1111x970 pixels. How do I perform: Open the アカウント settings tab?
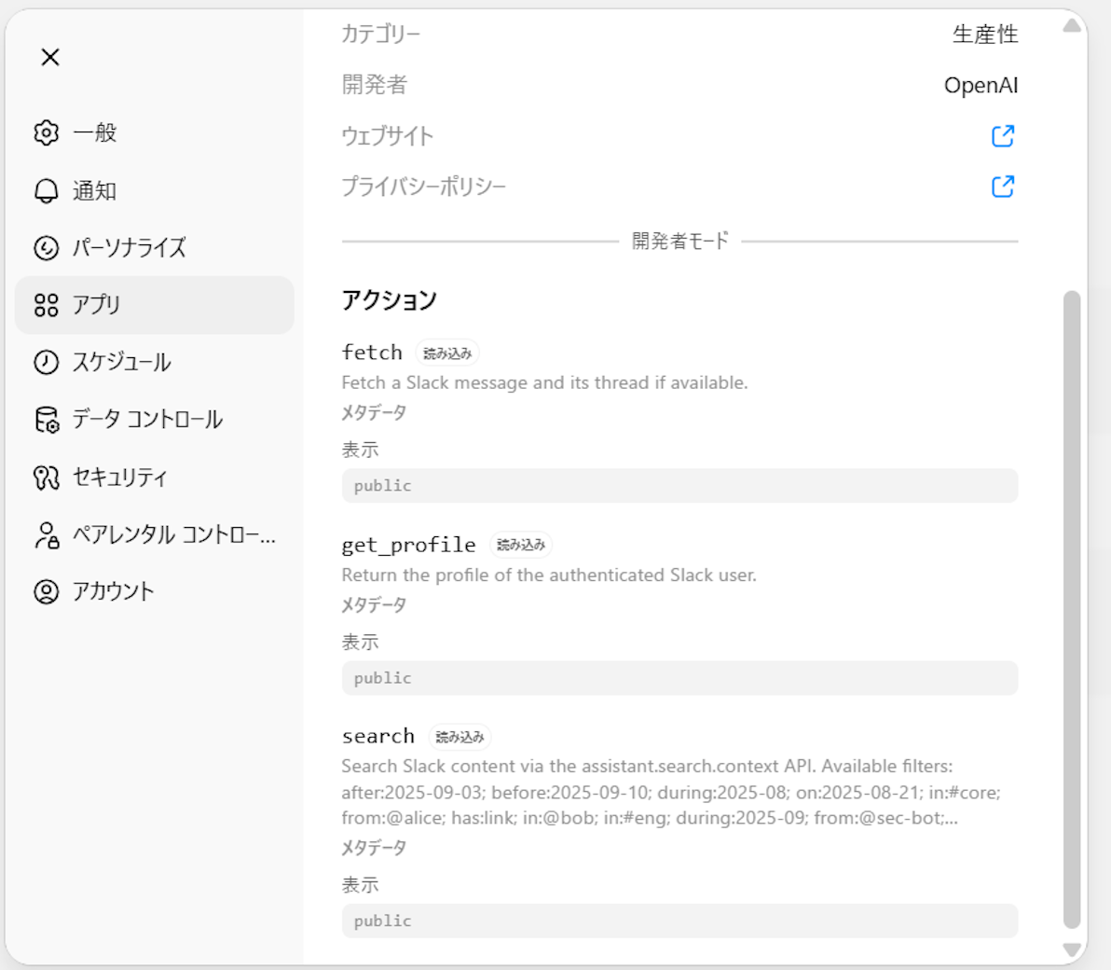pyautogui.click(x=112, y=591)
